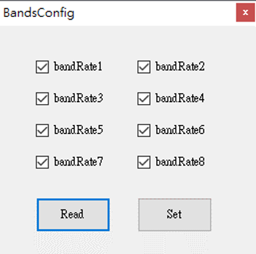Select the bandRate5 label text
256x254 pixels.
79,130
